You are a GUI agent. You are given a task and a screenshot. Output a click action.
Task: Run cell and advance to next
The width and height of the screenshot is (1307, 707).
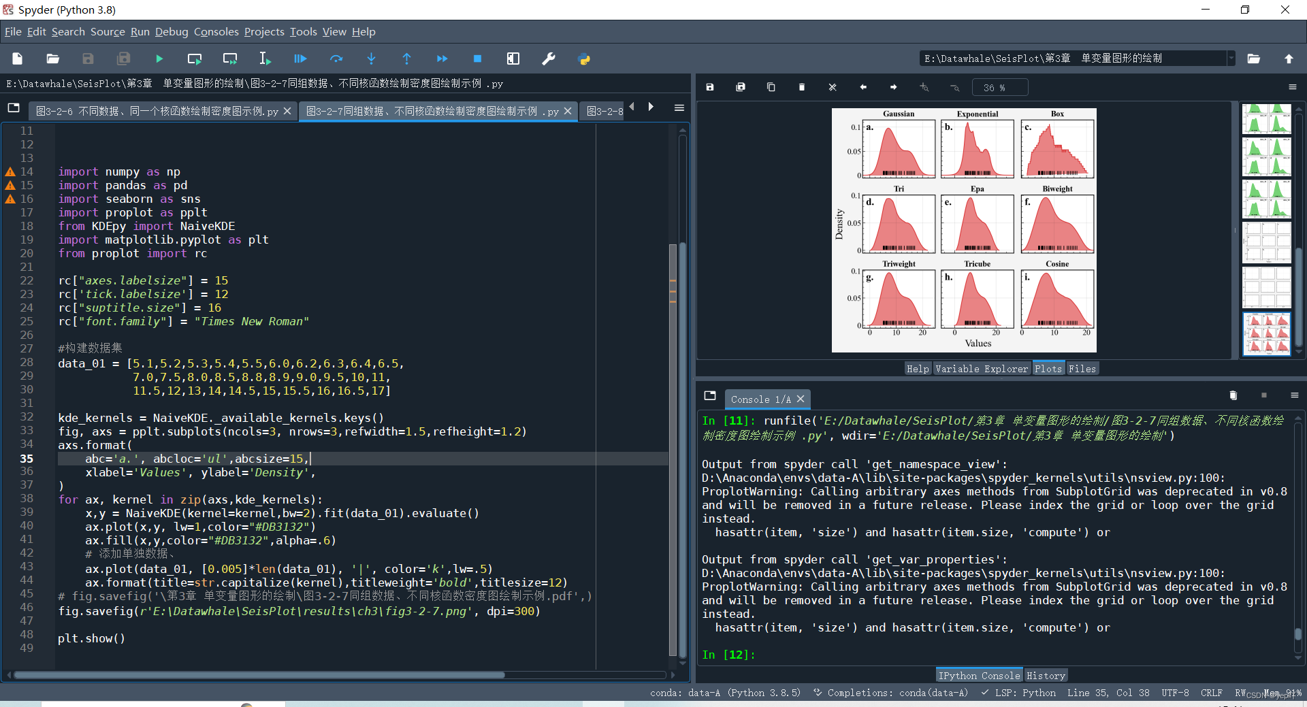(230, 59)
